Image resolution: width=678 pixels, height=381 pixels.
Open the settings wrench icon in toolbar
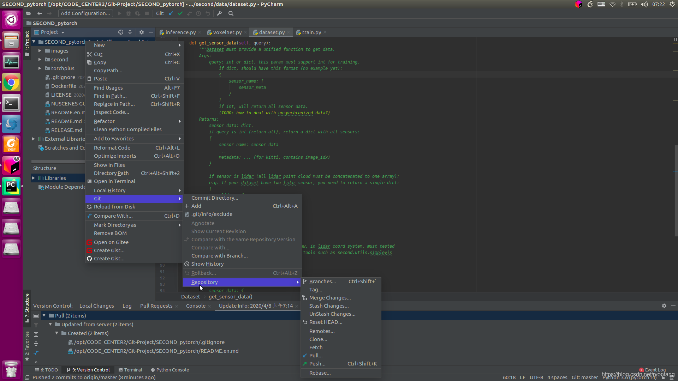[x=219, y=13]
